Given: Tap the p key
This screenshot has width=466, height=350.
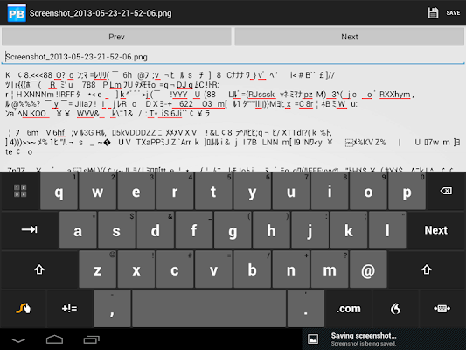Looking at the screenshot, I should [407, 192].
